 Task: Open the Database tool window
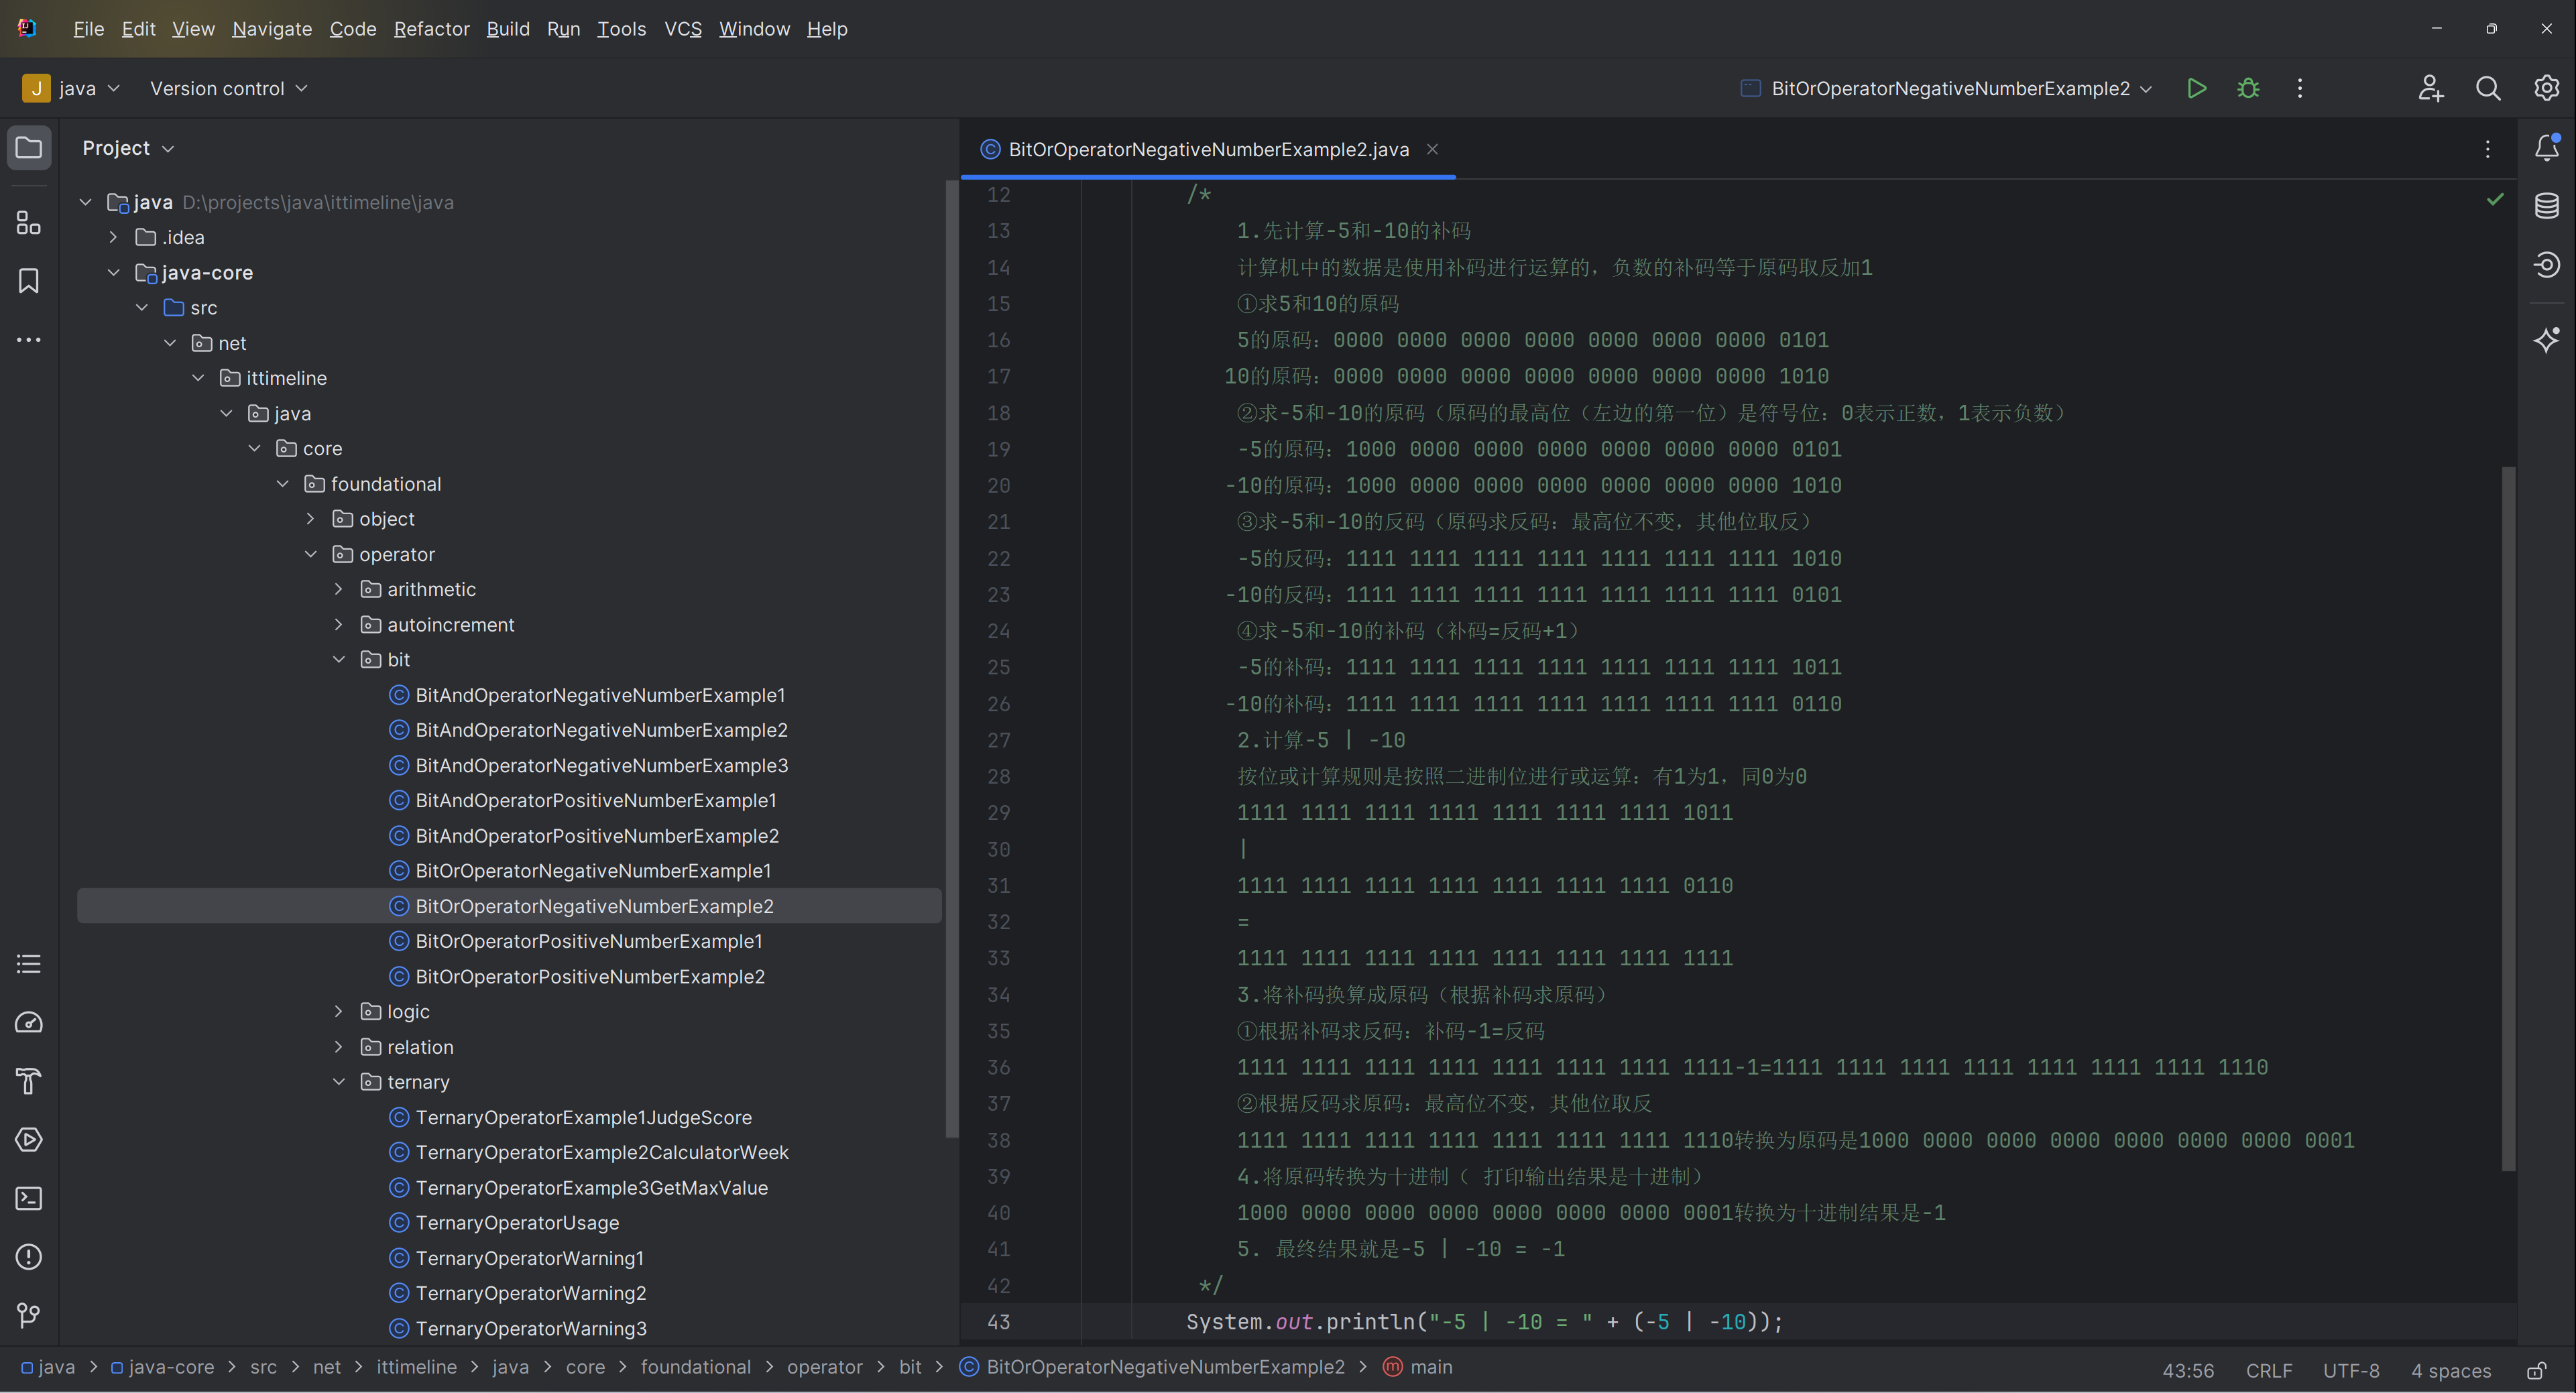tap(2546, 206)
